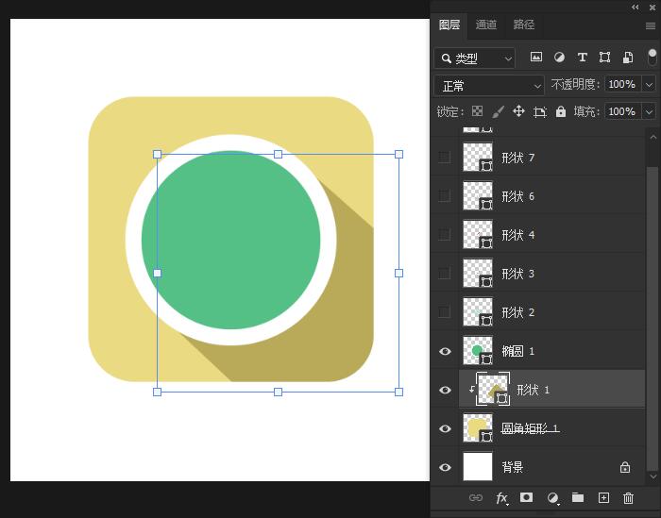Delete layer using trash icon

(628, 498)
